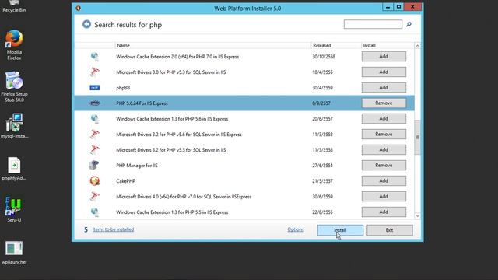
Task: Click the Exit button
Action: (390, 230)
